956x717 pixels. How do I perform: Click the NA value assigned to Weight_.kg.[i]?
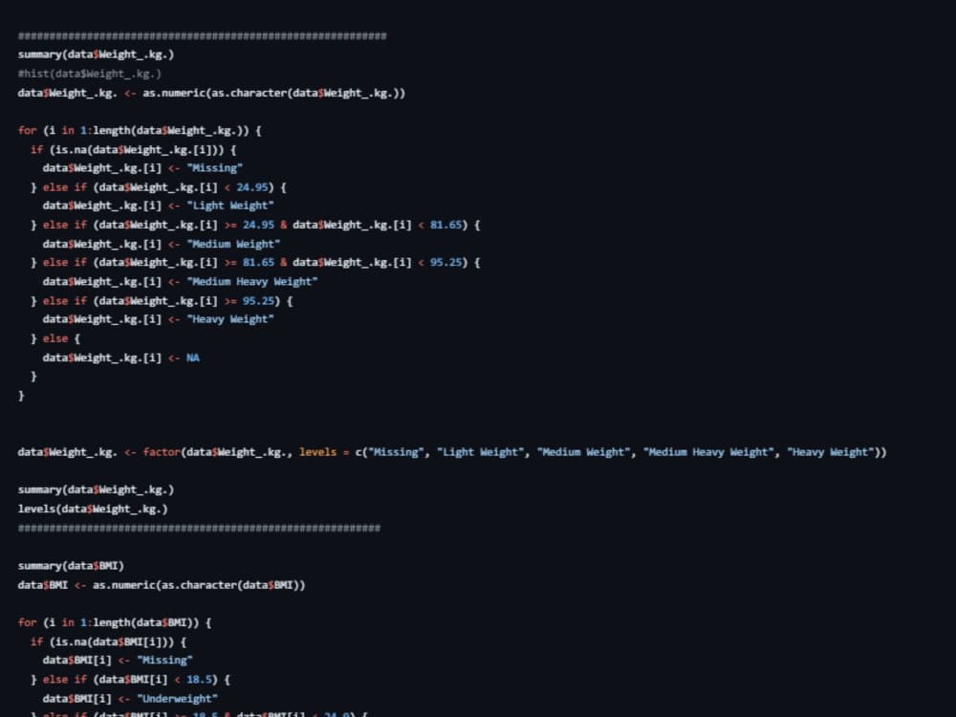click(193, 358)
